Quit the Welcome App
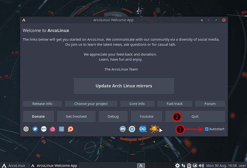 coord(195,117)
